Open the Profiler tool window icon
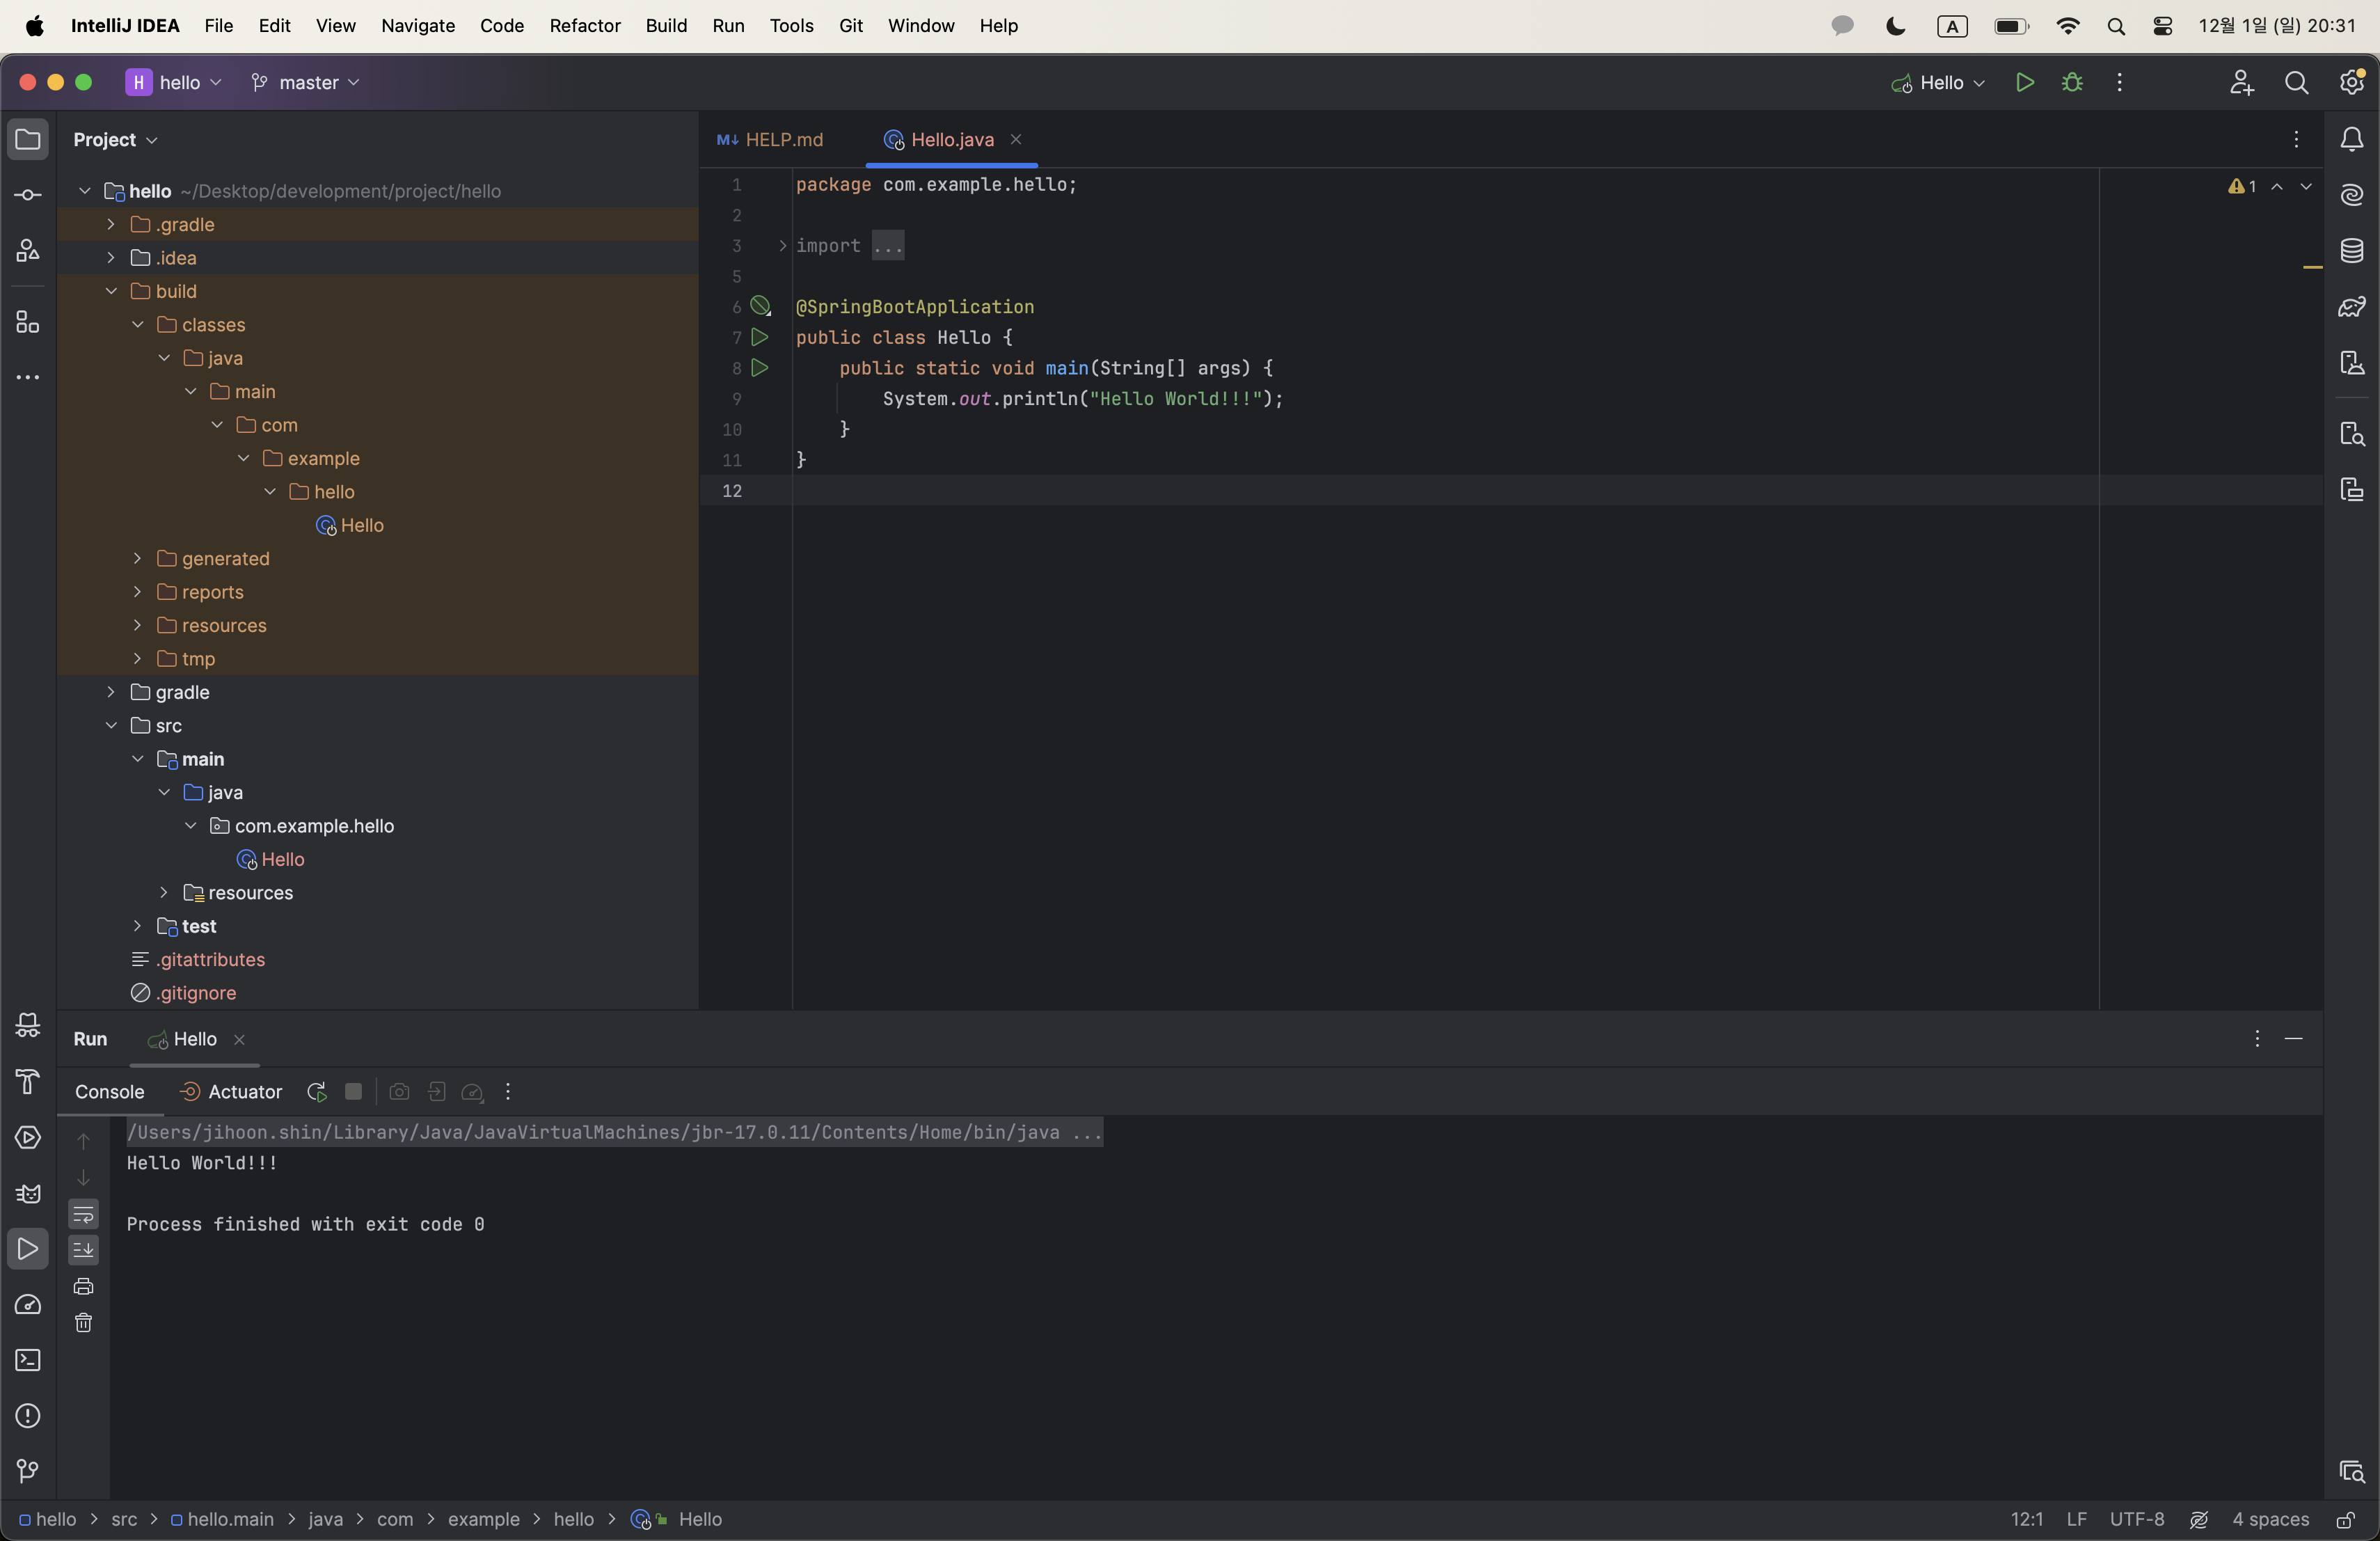Image resolution: width=2380 pixels, height=1541 pixels. click(28, 1304)
